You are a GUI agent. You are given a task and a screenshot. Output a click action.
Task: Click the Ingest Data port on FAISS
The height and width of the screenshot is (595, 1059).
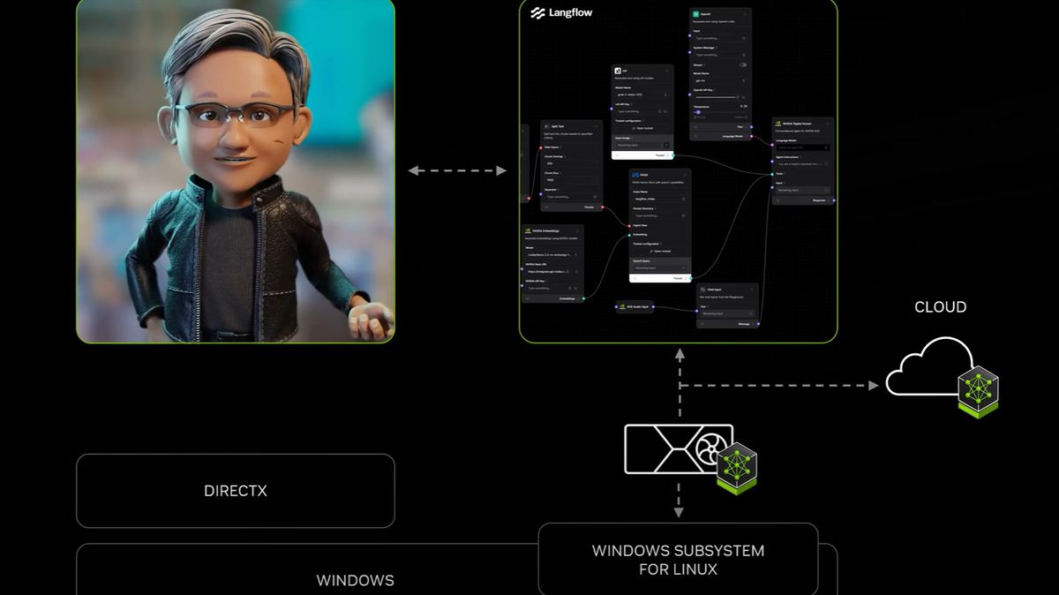(x=629, y=225)
